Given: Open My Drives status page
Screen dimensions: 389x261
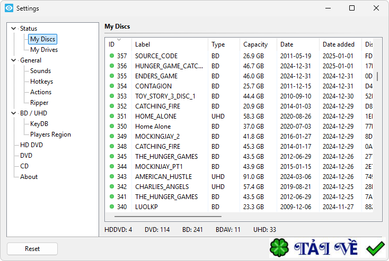Looking at the screenshot, I should click(44, 50).
